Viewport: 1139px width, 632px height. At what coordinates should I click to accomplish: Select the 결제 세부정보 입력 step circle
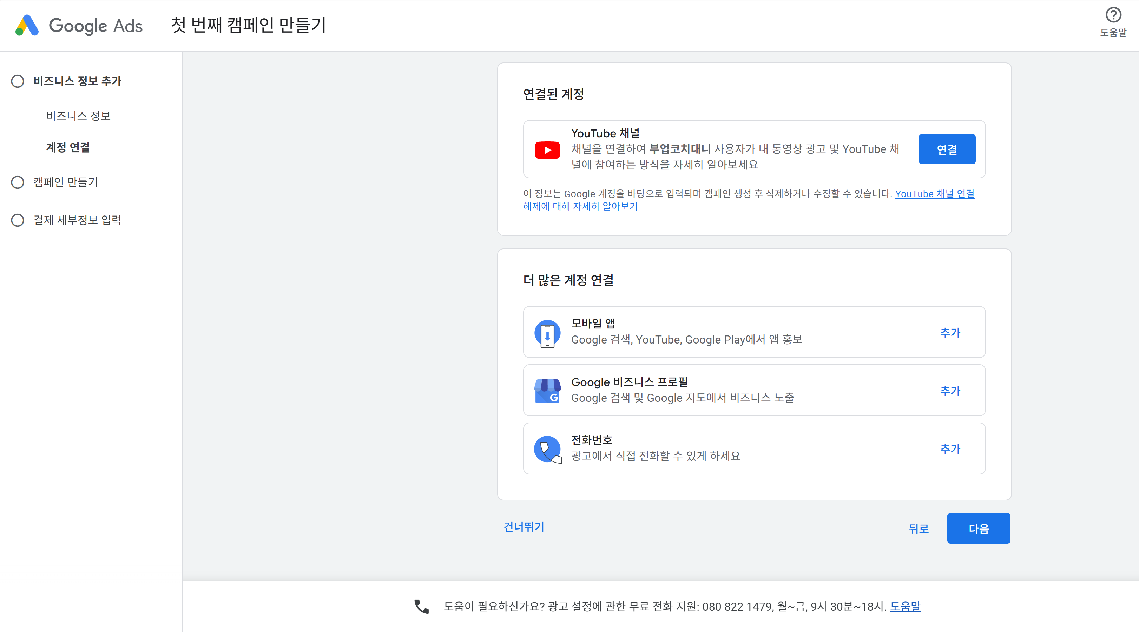(18, 220)
